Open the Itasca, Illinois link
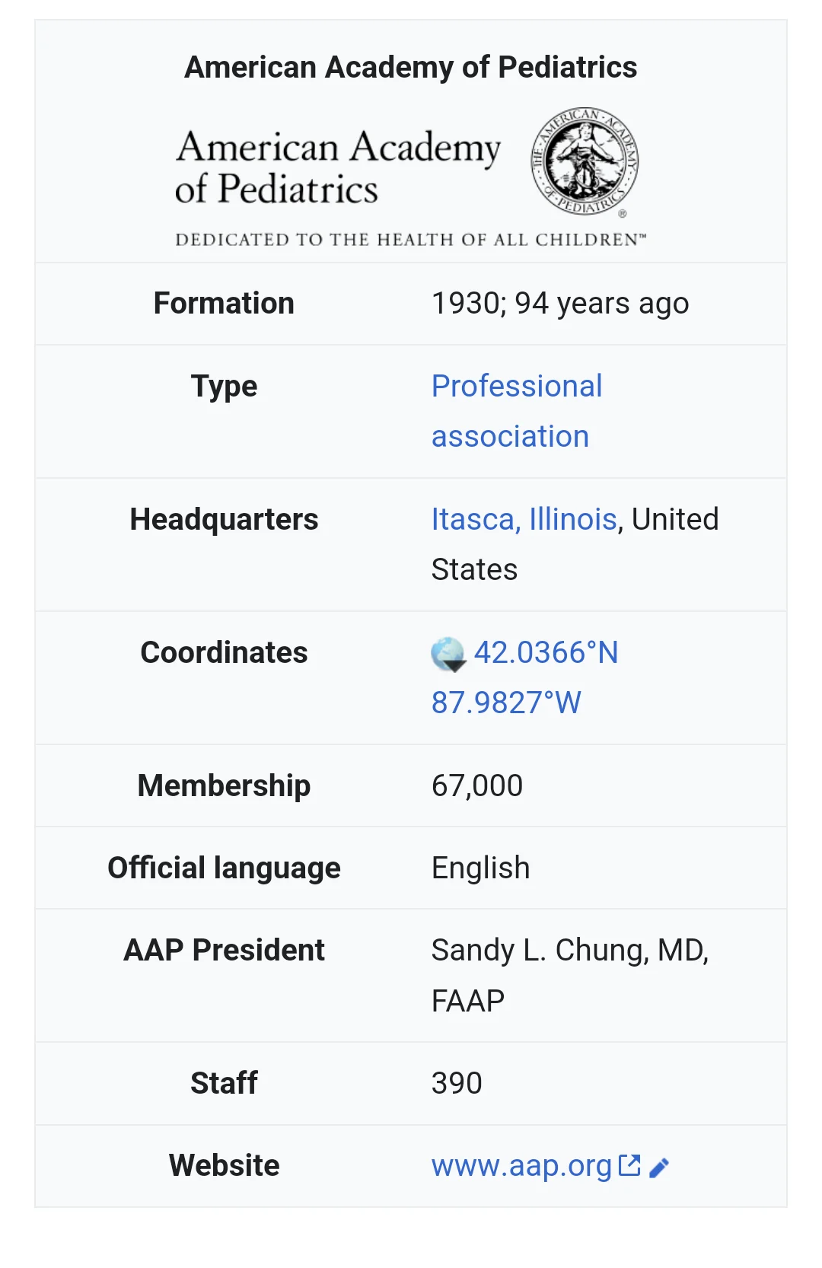This screenshot has width=822, height=1268. pyautogui.click(x=524, y=519)
